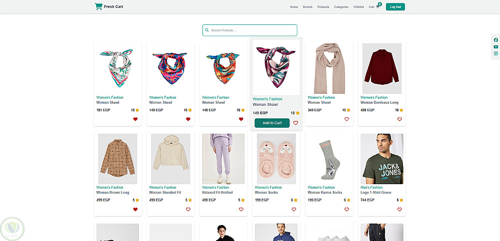The width and height of the screenshot is (500, 241).
Task: Toggle heart on blue and pink shawl card
Action: (x=188, y=119)
